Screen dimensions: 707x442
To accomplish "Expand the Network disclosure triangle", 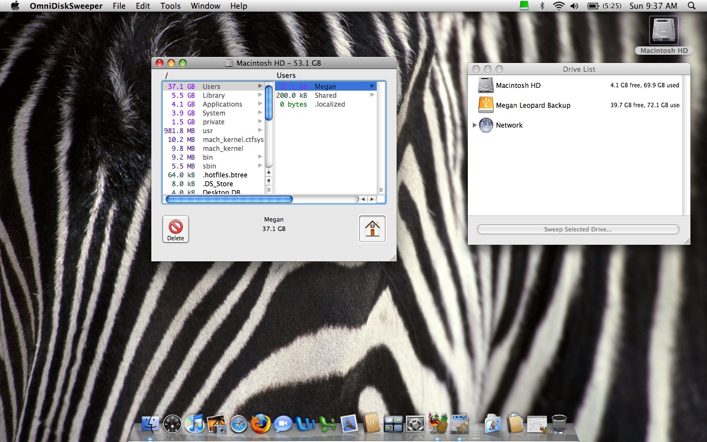I will [474, 125].
